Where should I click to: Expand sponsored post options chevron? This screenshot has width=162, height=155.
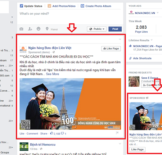pyautogui.click(x=120, y=39)
